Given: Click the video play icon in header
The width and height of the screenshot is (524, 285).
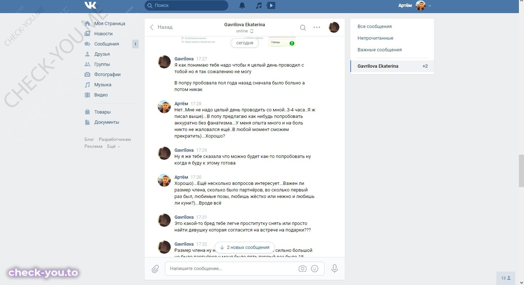Looking at the screenshot, I should (x=271, y=5).
